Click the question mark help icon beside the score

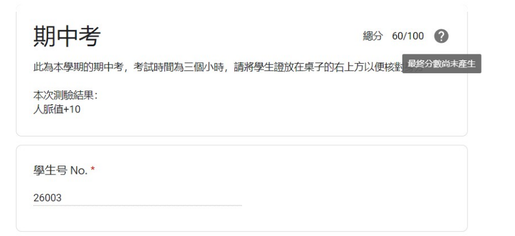click(x=441, y=36)
